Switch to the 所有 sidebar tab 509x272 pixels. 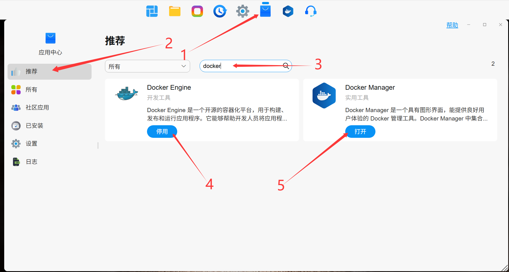[x=50, y=90]
